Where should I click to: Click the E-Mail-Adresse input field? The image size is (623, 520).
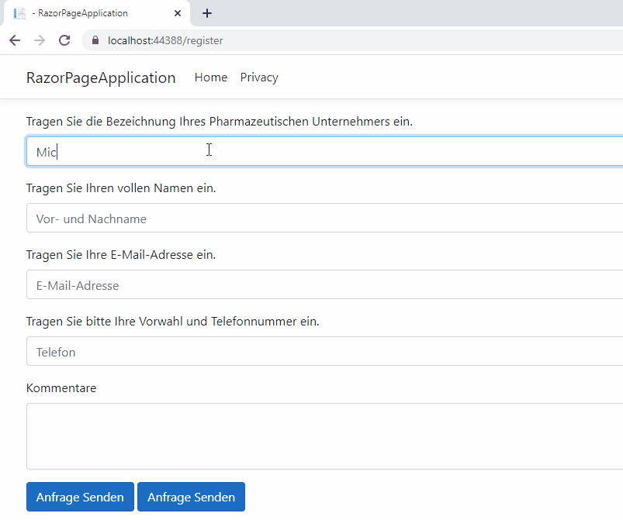pos(324,284)
